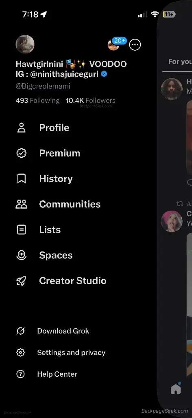
Task: Open the Lists document icon
Action: click(21, 229)
